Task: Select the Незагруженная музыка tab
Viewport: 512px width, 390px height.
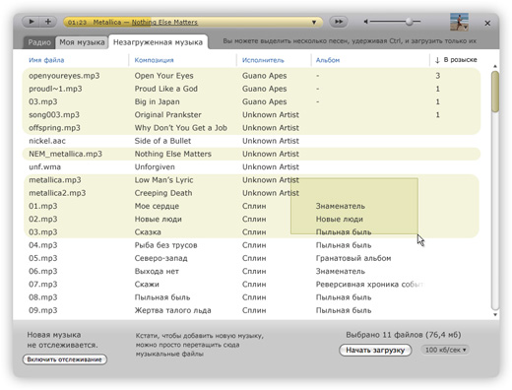Action: coord(158,42)
